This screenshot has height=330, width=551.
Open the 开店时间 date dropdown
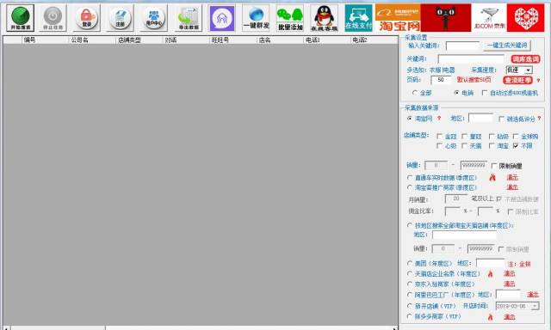click(535, 306)
